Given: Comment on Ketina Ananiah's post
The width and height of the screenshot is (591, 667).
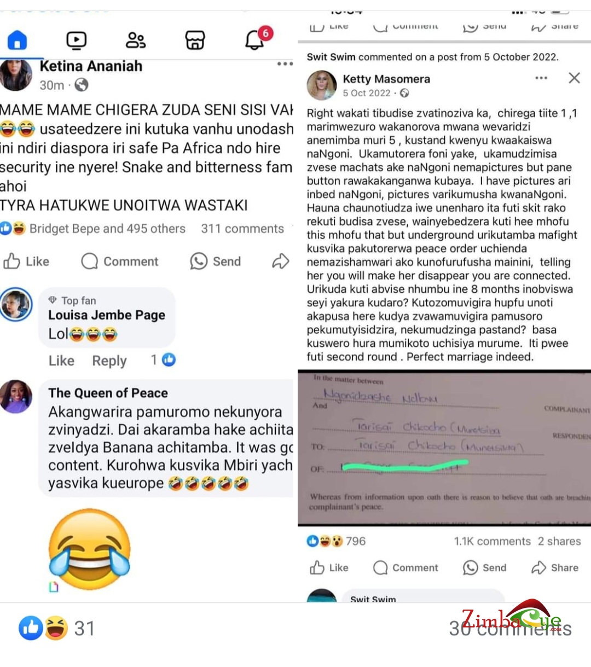Looking at the screenshot, I should click(120, 262).
